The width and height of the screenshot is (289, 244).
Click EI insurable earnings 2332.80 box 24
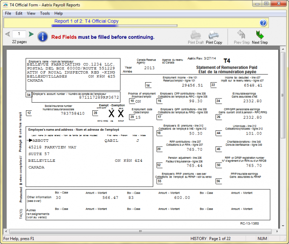[252, 101]
